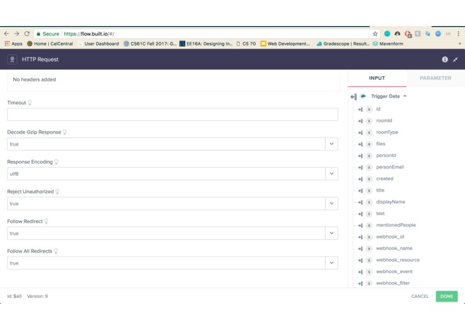Screen dimensions: 465x330
Task: Open the Gradescope bookmark
Action: [x=343, y=43]
